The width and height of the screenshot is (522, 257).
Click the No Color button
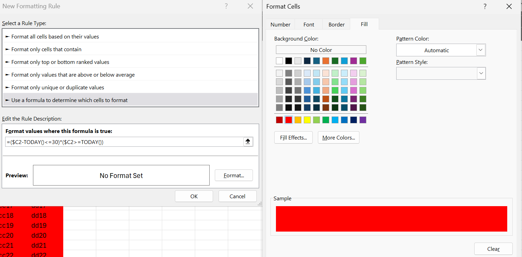coord(321,50)
